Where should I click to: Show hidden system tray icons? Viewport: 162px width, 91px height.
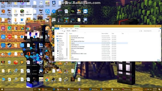[144, 89]
